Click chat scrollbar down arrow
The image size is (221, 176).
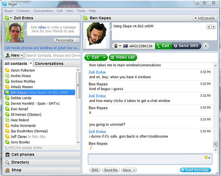point(216,150)
